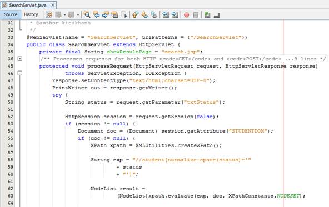The image size is (329, 207).
Task: Click the constant 'NODESET' on line 63
Action: [288, 196]
